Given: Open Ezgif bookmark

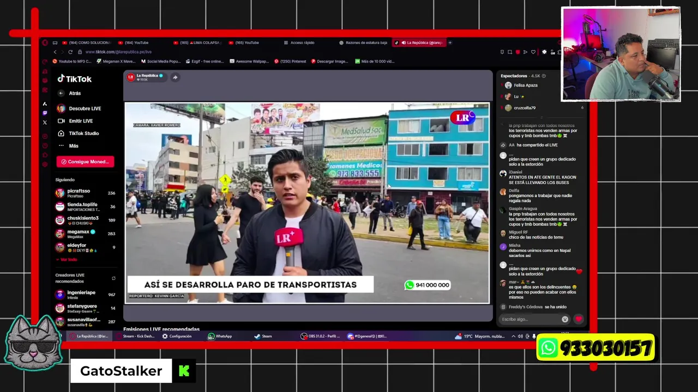Looking at the screenshot, I should point(204,62).
